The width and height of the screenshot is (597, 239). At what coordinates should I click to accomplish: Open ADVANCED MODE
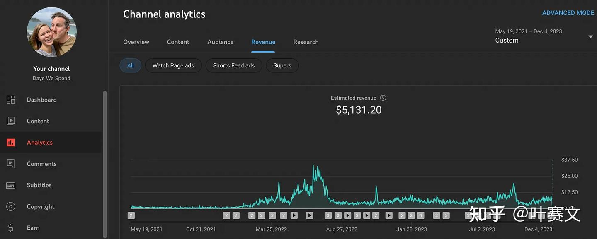[x=568, y=13]
